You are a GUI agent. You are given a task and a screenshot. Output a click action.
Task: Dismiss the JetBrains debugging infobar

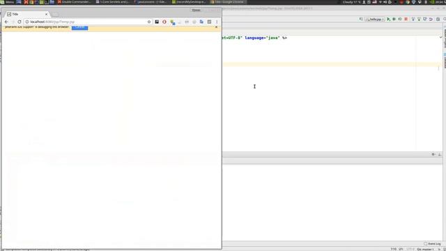(x=216, y=27)
